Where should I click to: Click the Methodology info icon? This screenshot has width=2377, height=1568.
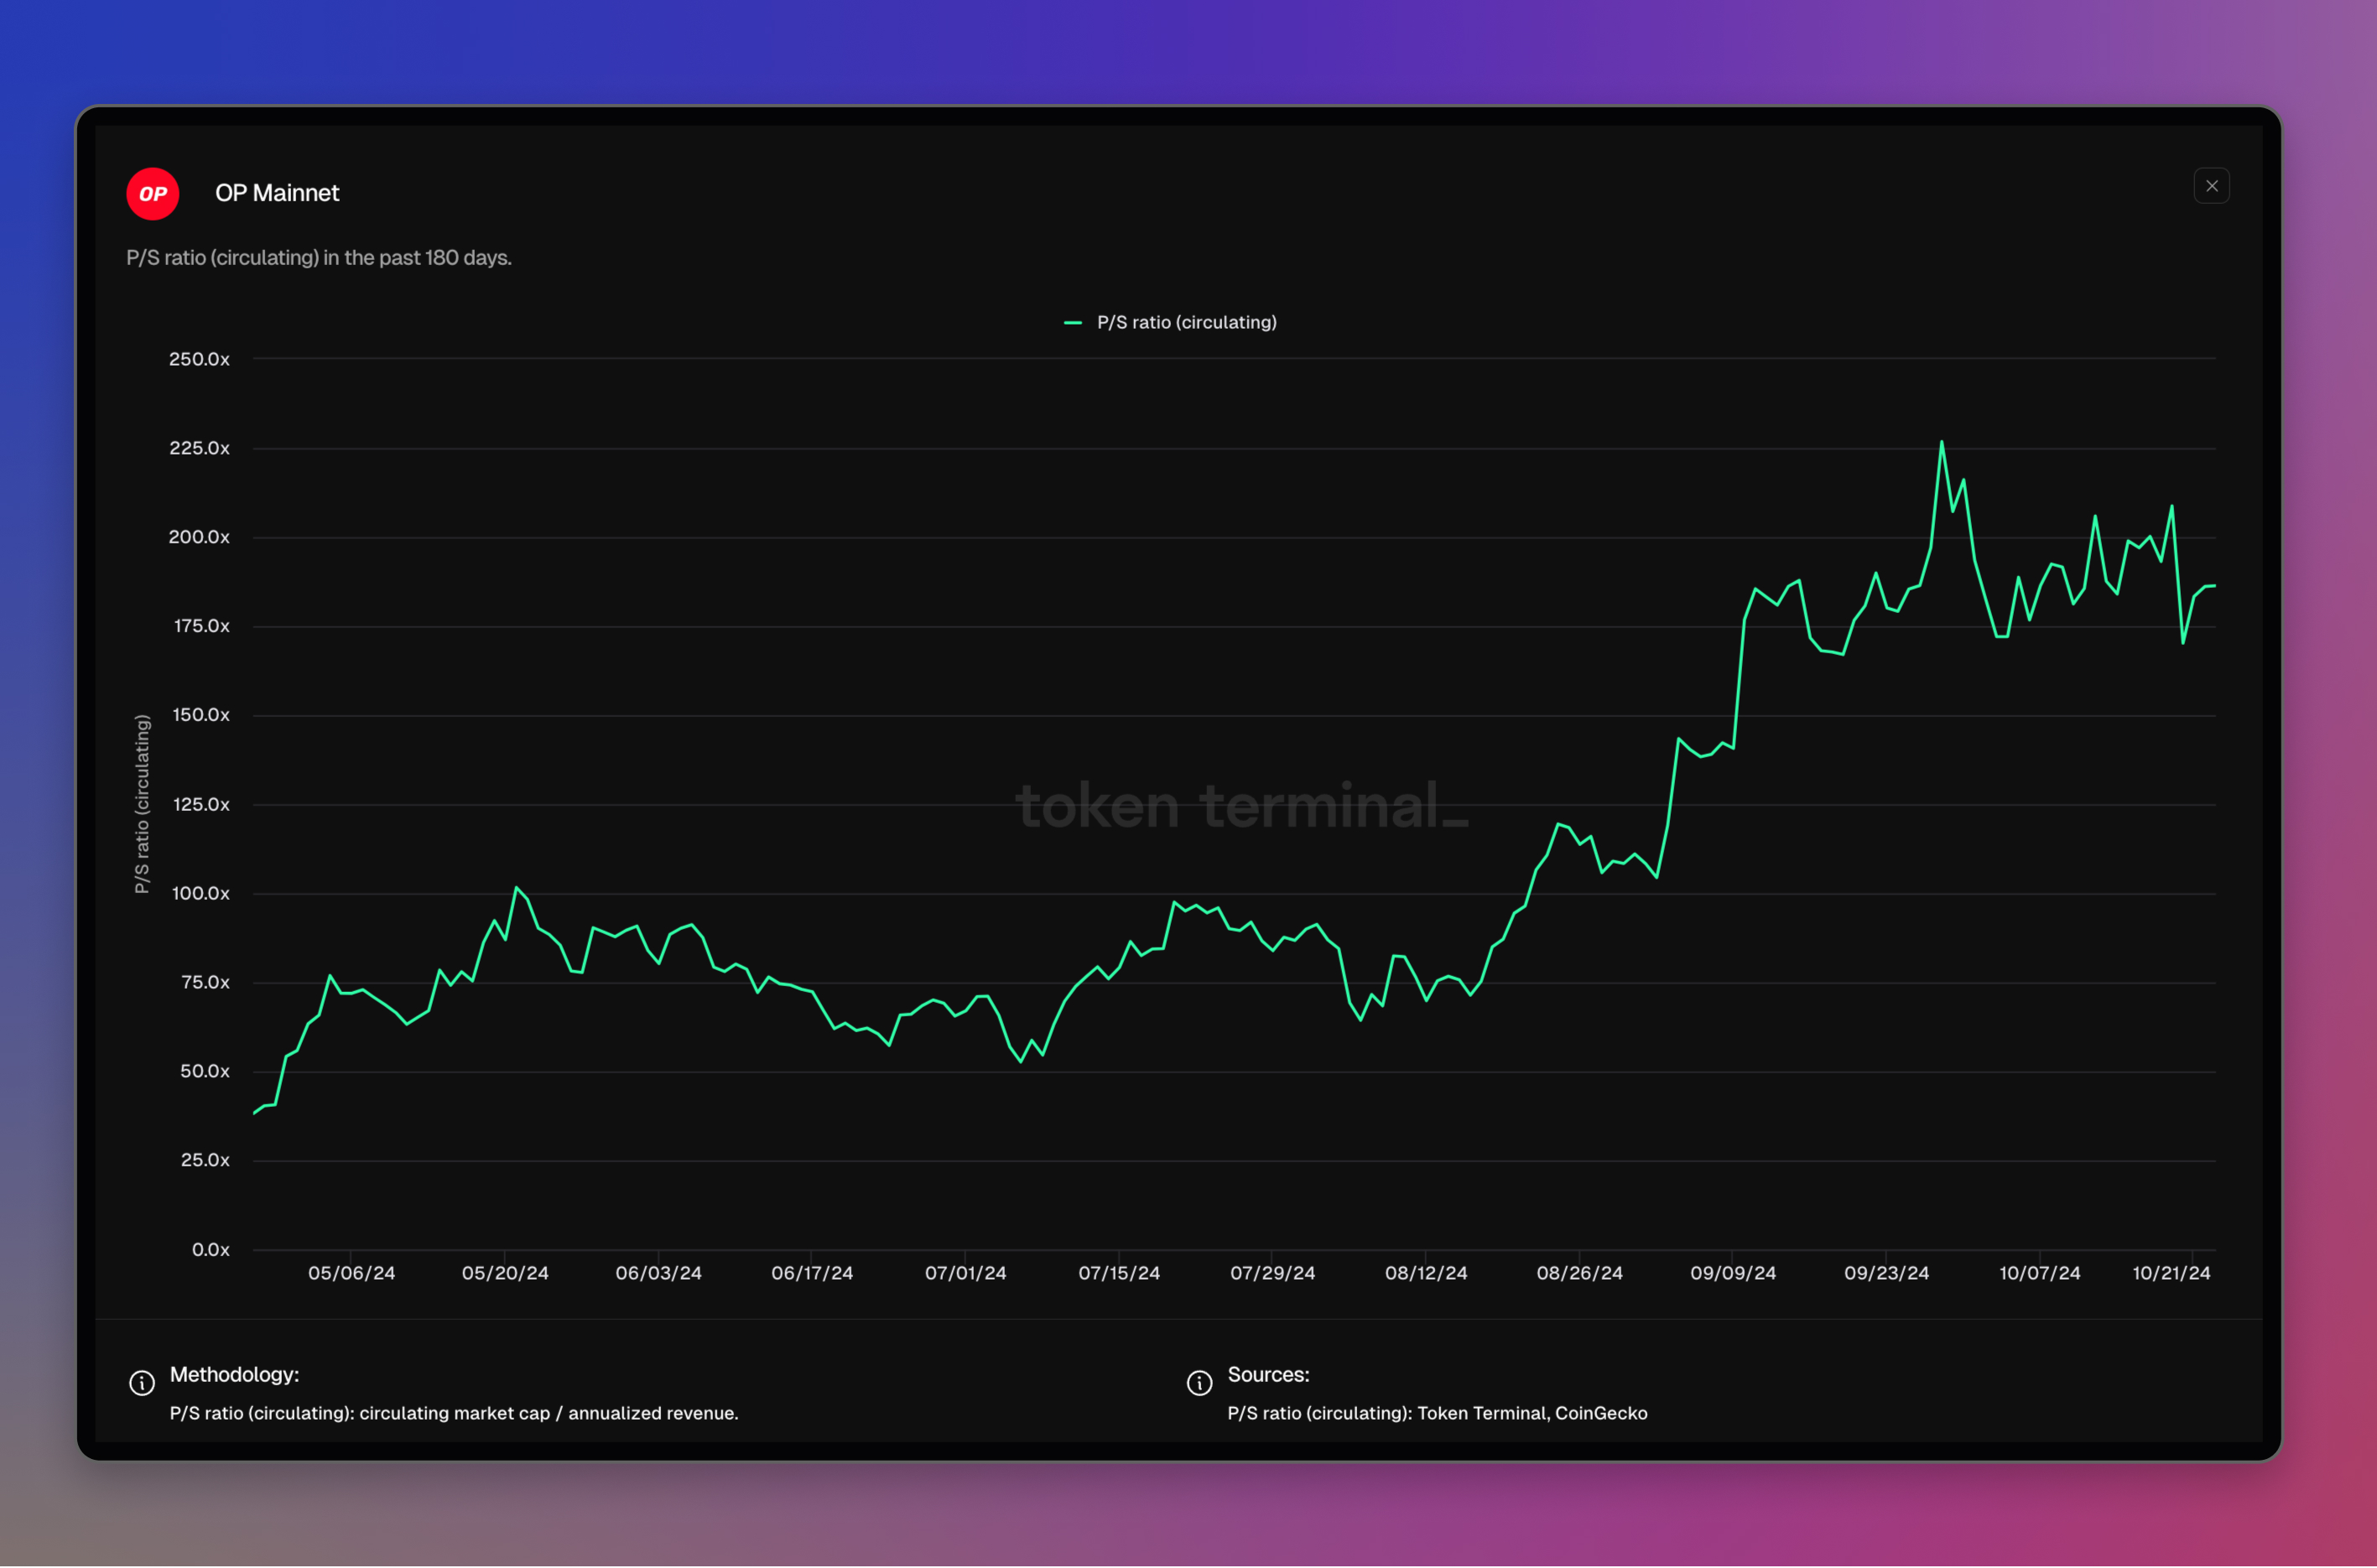click(x=142, y=1382)
